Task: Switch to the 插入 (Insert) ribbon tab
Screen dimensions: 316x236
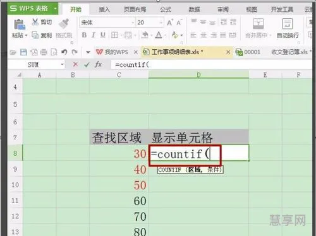Action: (x=104, y=9)
